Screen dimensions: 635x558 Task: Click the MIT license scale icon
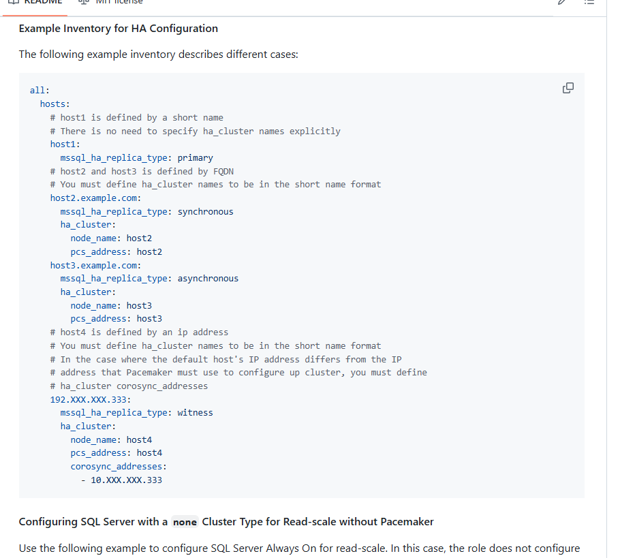[83, 2]
